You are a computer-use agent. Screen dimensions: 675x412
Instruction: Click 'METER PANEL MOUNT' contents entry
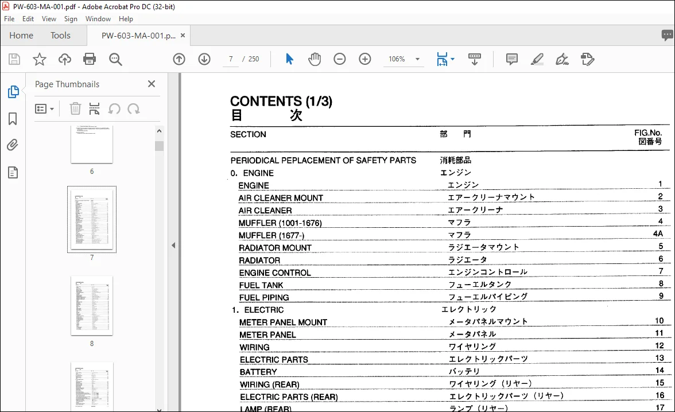tap(284, 322)
